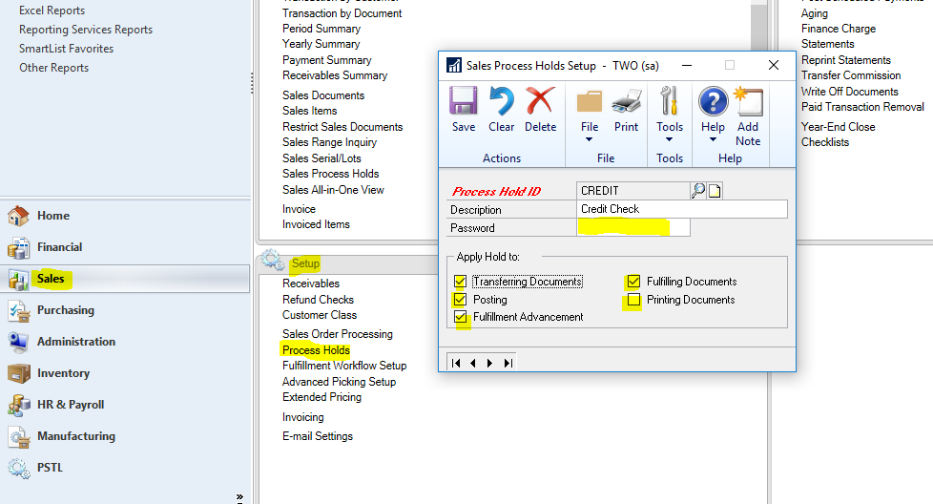Click the Setup section header
Image resolution: width=933 pixels, height=504 pixels.
(305, 263)
